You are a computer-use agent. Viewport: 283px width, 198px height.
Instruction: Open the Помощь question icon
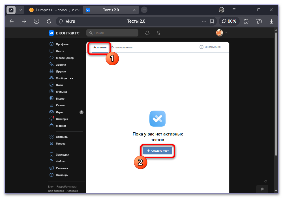(x=52, y=175)
